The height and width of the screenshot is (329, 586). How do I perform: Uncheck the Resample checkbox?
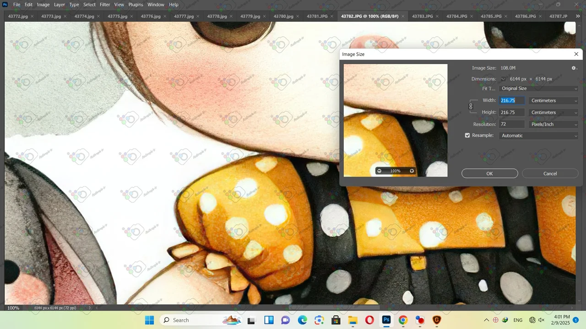click(467, 136)
